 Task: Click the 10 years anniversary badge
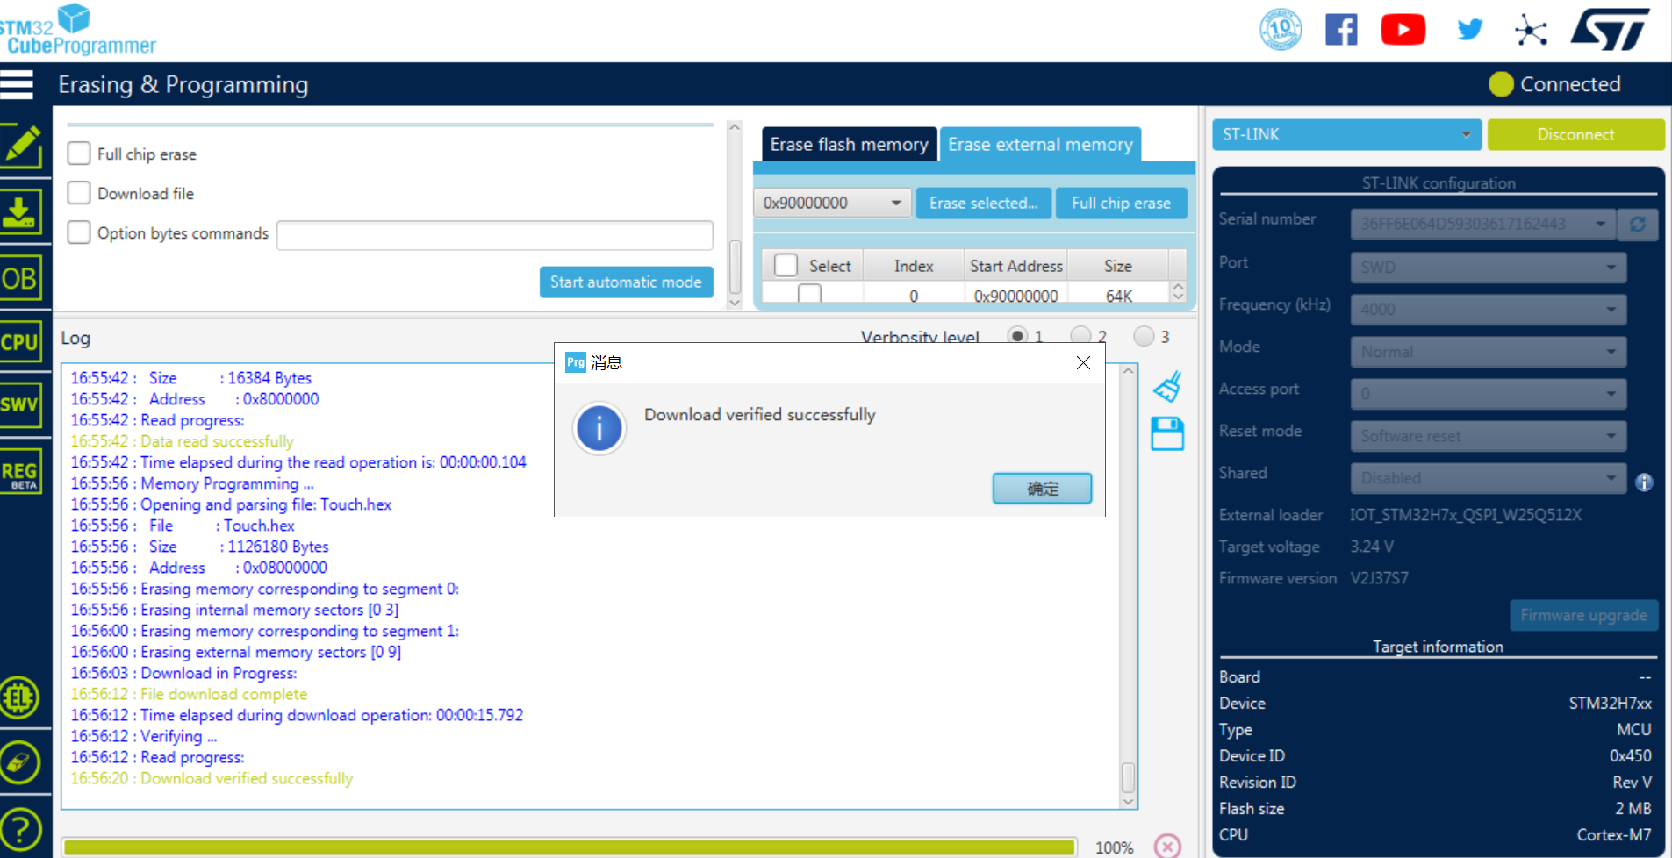click(1281, 30)
